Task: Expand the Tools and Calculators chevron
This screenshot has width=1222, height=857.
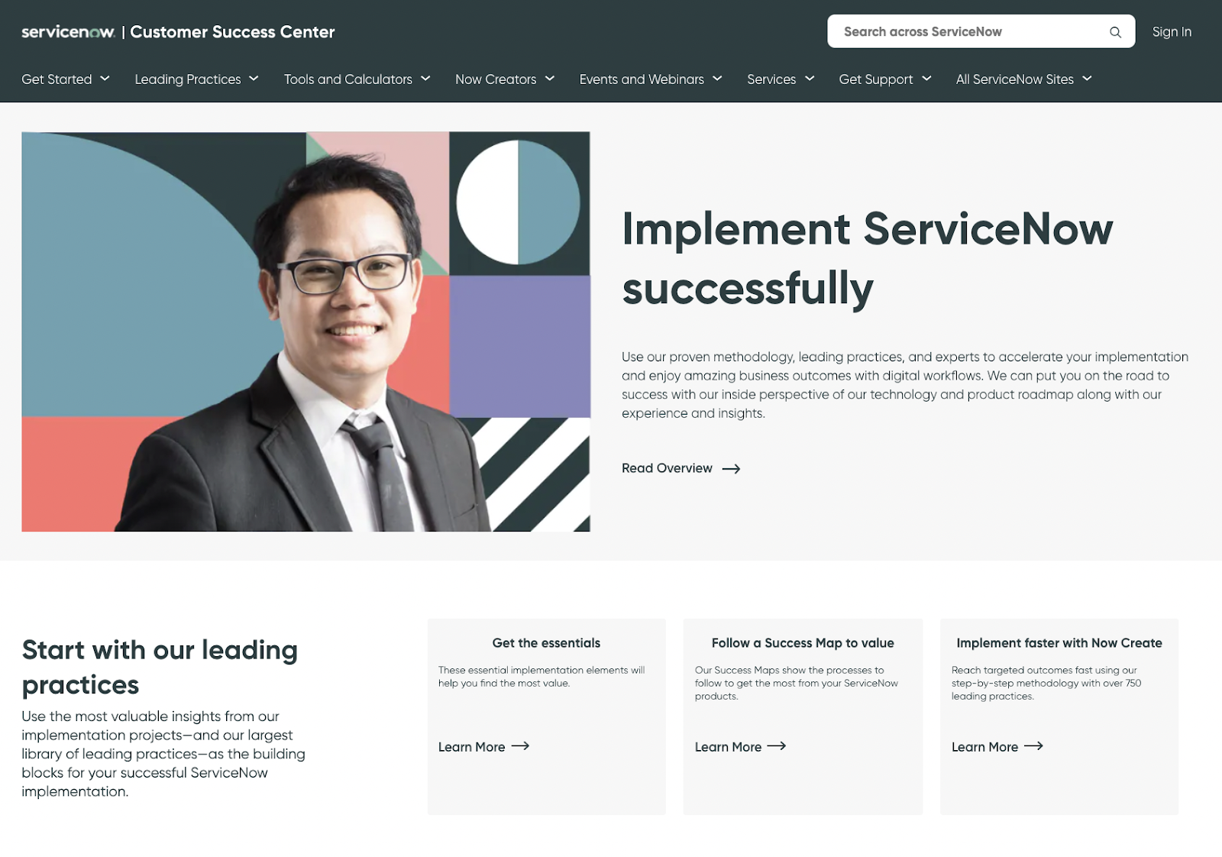Action: tap(425, 79)
